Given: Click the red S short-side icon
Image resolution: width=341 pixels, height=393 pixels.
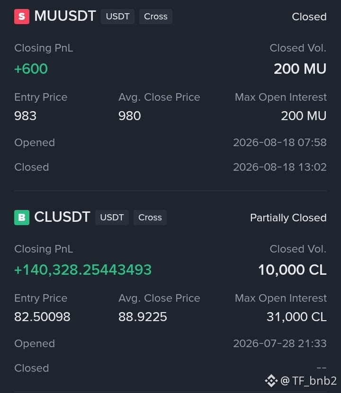Looking at the screenshot, I should (22, 17).
